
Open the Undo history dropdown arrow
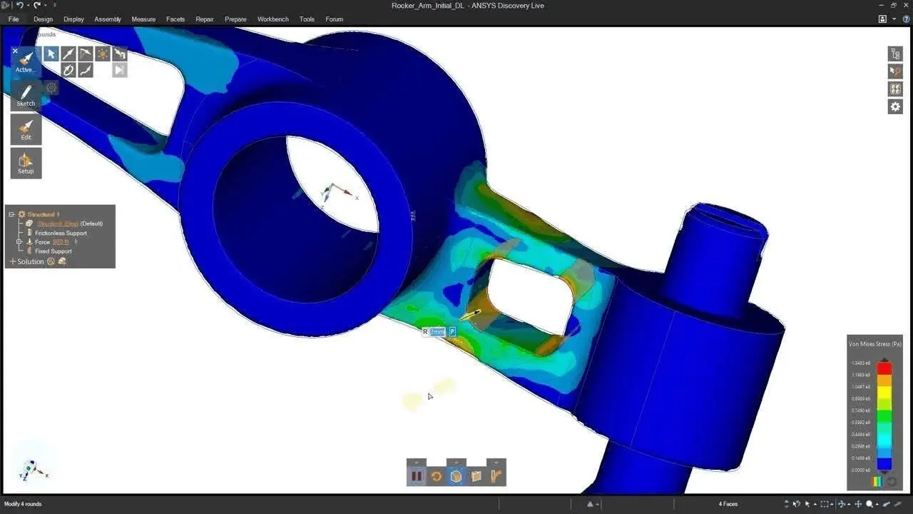(28, 6)
